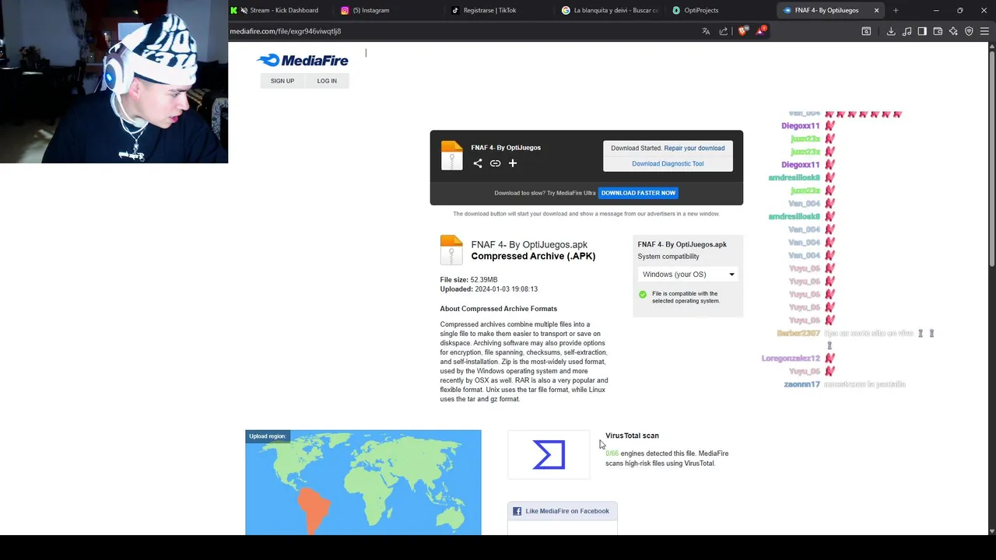Open the Leo AI sparkle icon
Viewport: 996px width, 560px height.
click(x=953, y=31)
